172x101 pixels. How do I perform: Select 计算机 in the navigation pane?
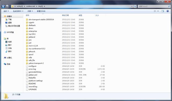(x=9, y=58)
